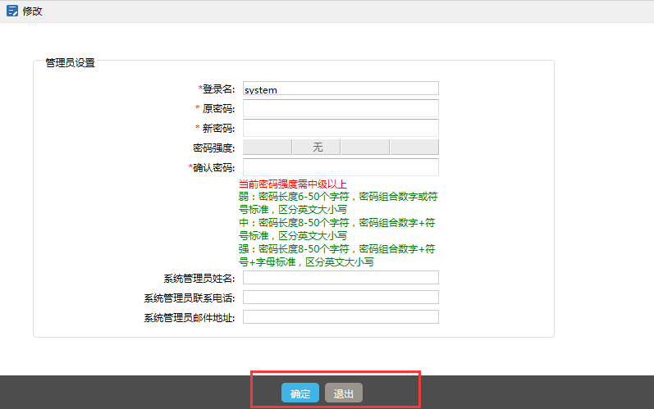Click the green 强 password rule text

click(x=336, y=256)
